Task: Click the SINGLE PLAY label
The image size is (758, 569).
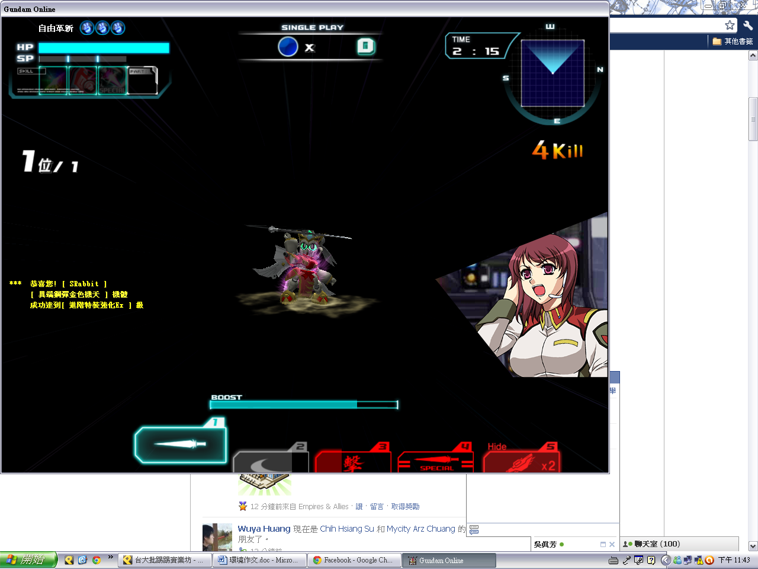Action: click(x=312, y=27)
